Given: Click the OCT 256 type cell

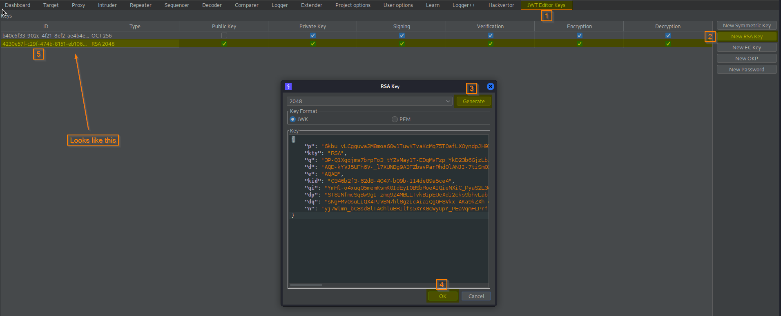Looking at the screenshot, I should click(135, 35).
